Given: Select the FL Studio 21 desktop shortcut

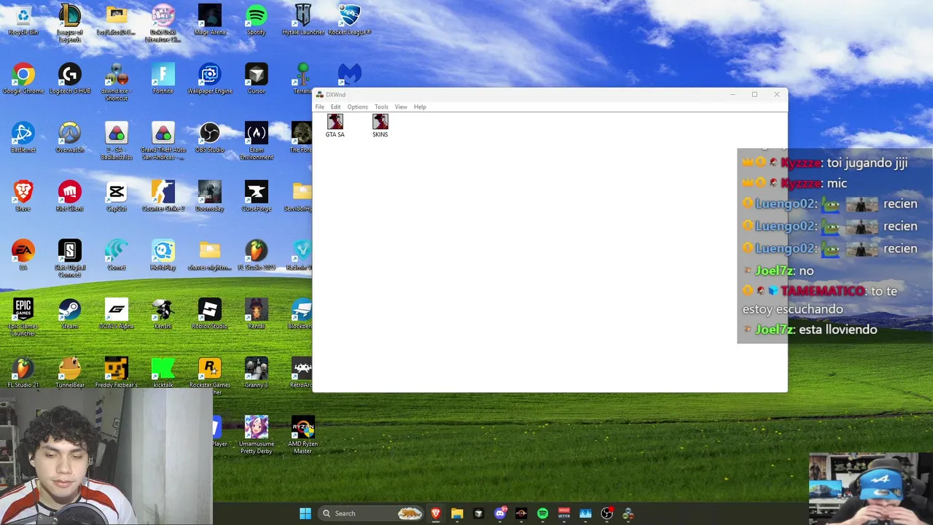Looking at the screenshot, I should coord(23,373).
